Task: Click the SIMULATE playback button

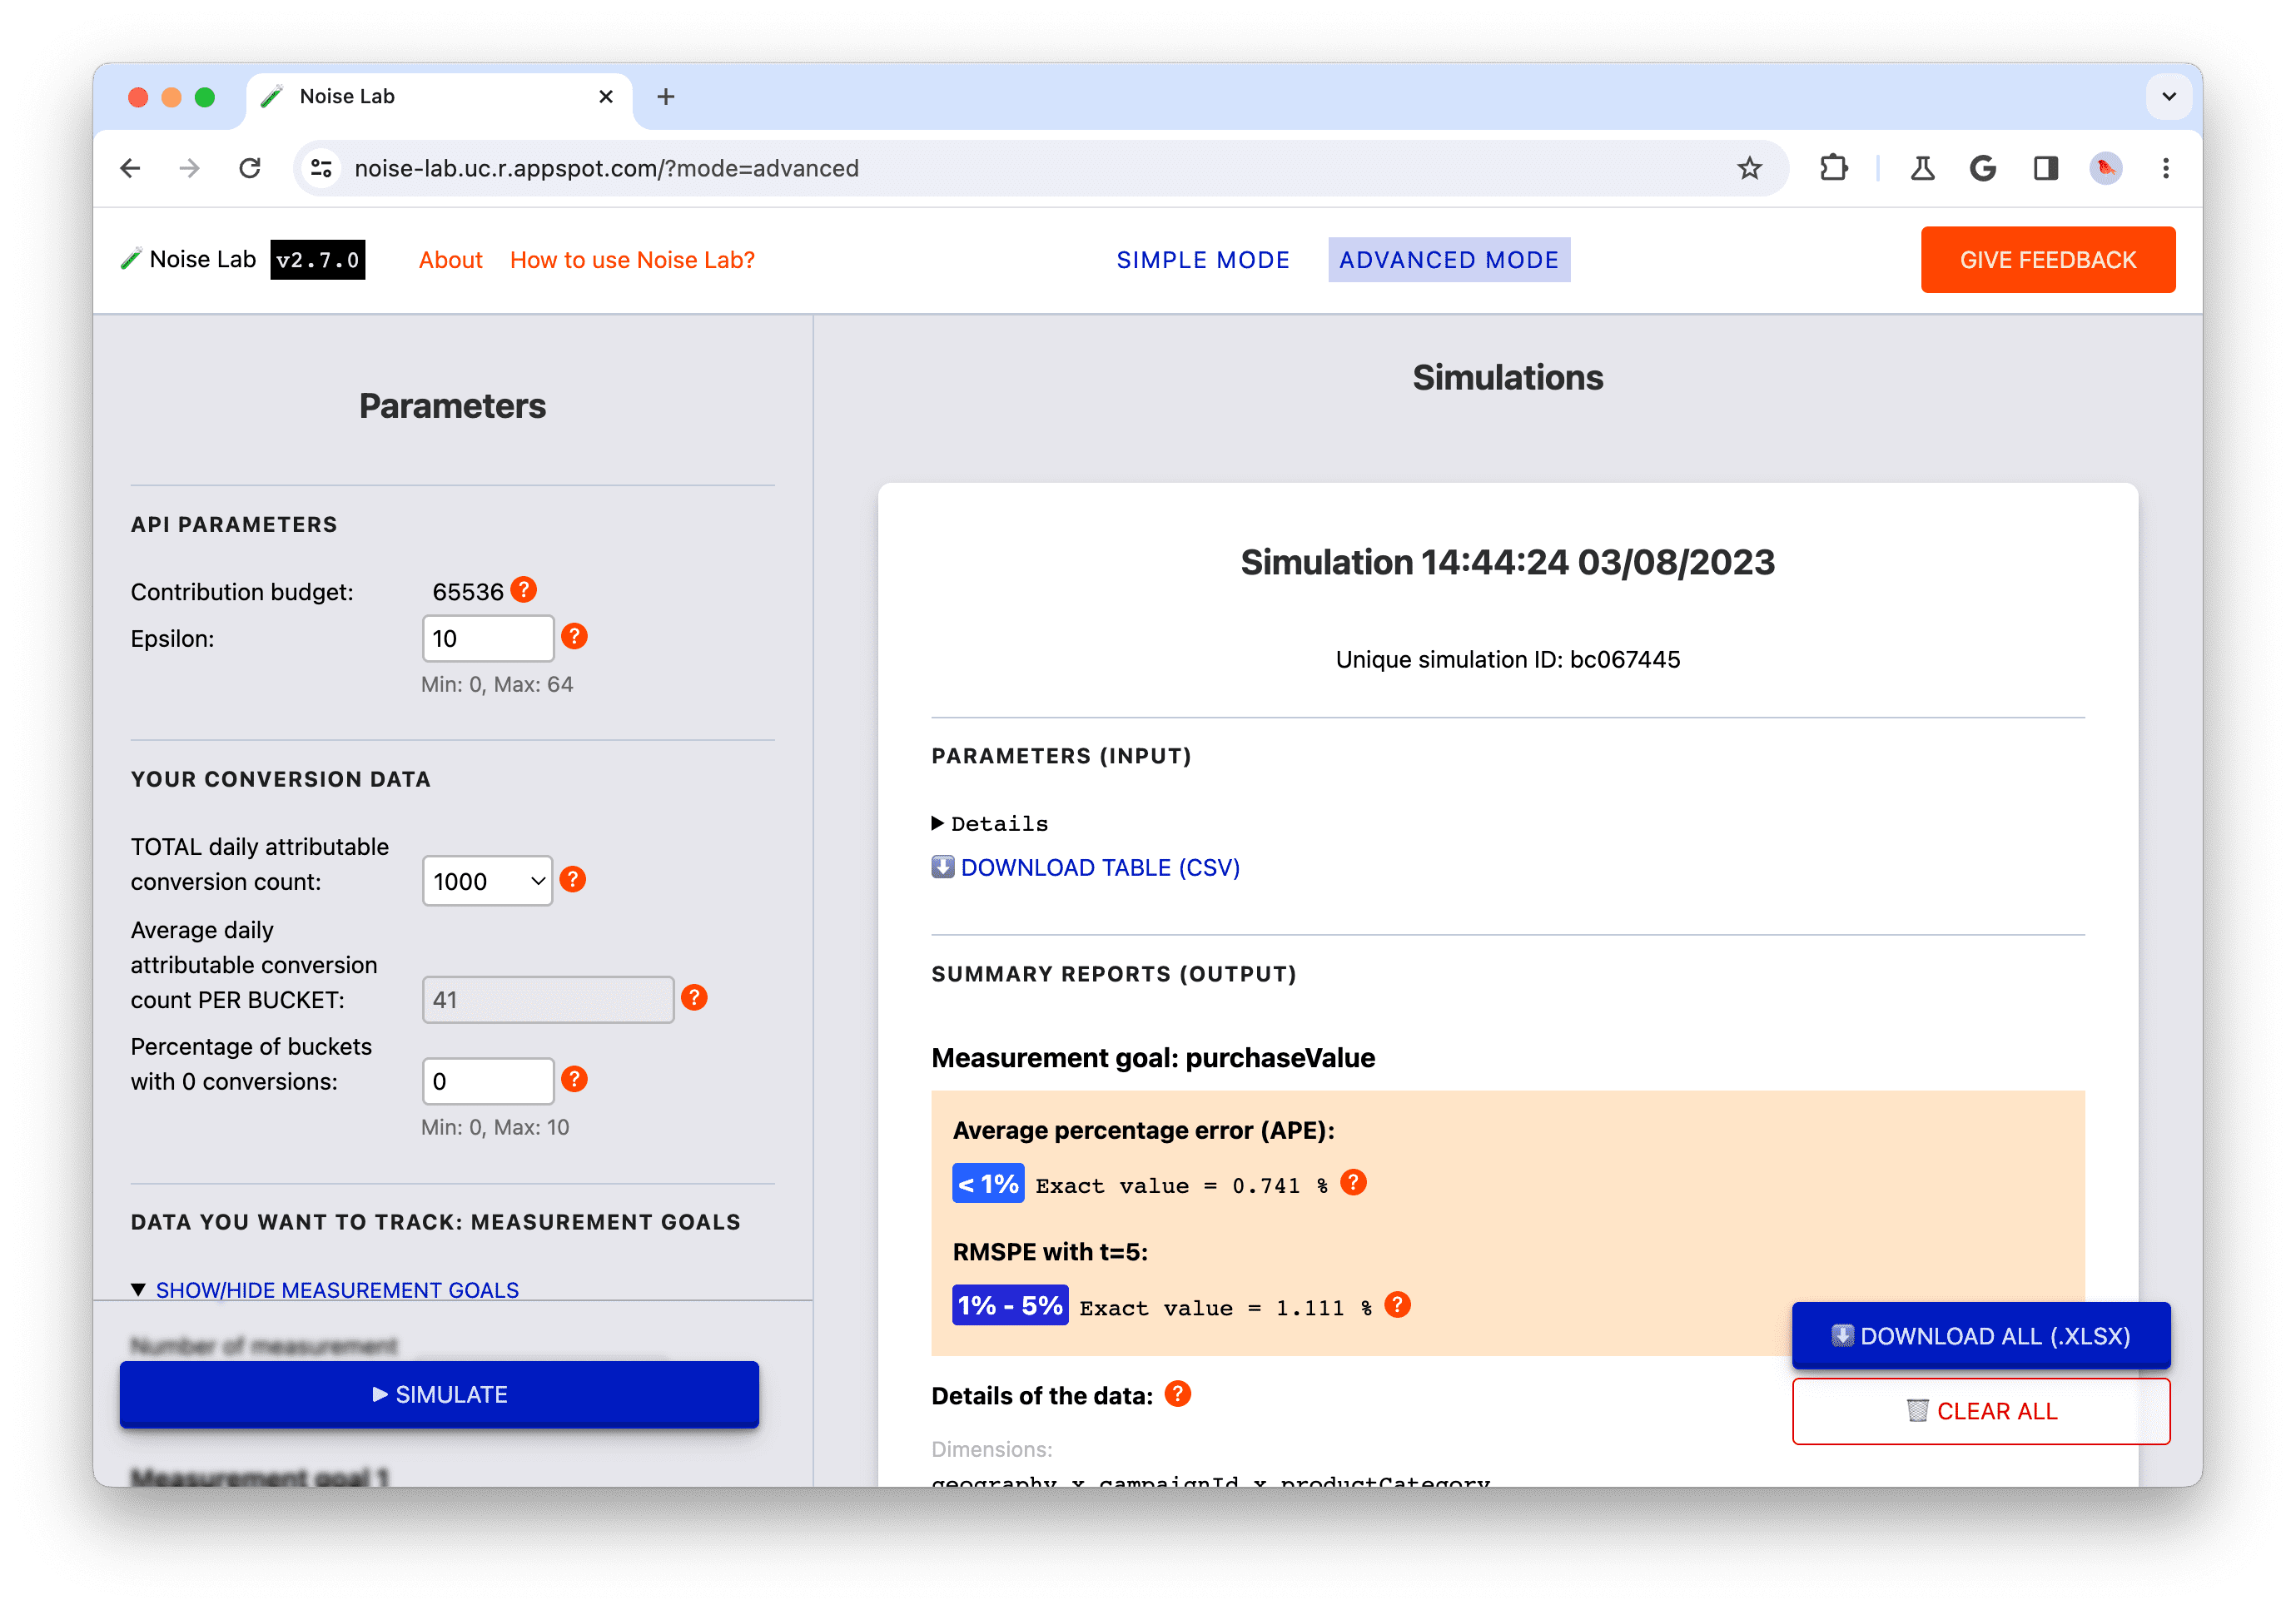Action: (x=438, y=1394)
